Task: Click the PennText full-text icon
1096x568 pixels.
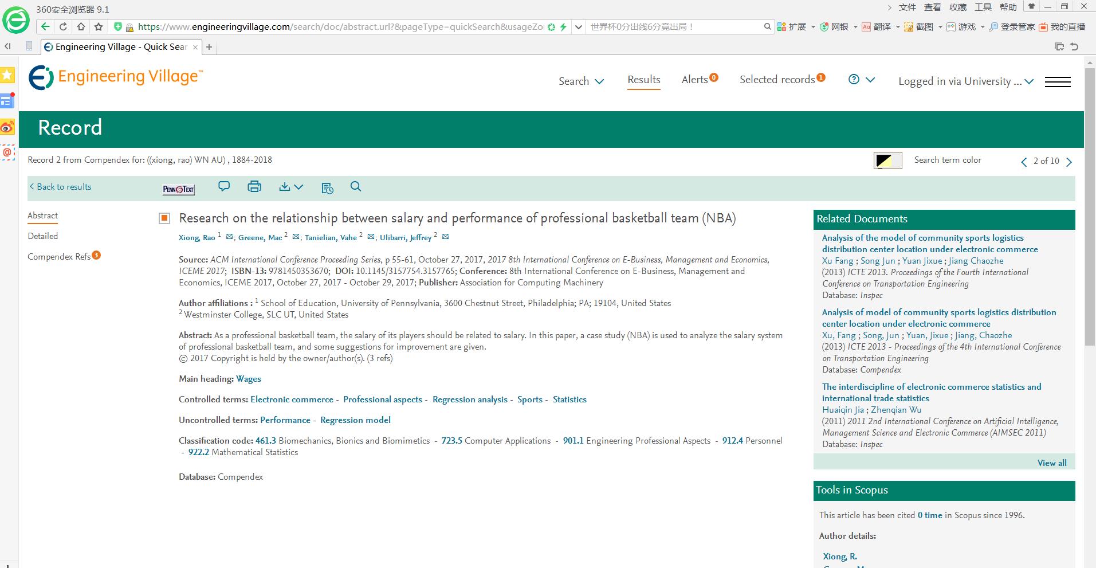Action: [x=179, y=189]
